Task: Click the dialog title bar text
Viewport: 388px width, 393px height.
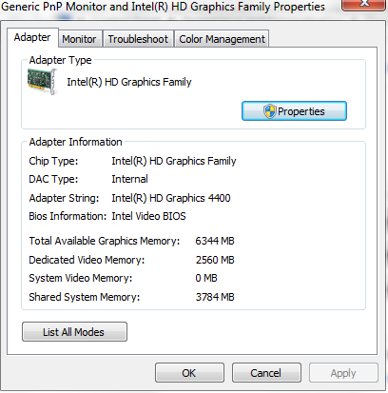Action: pos(164,7)
